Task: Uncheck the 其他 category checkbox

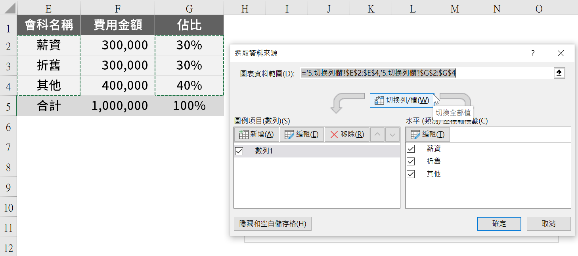Action: coord(411,174)
